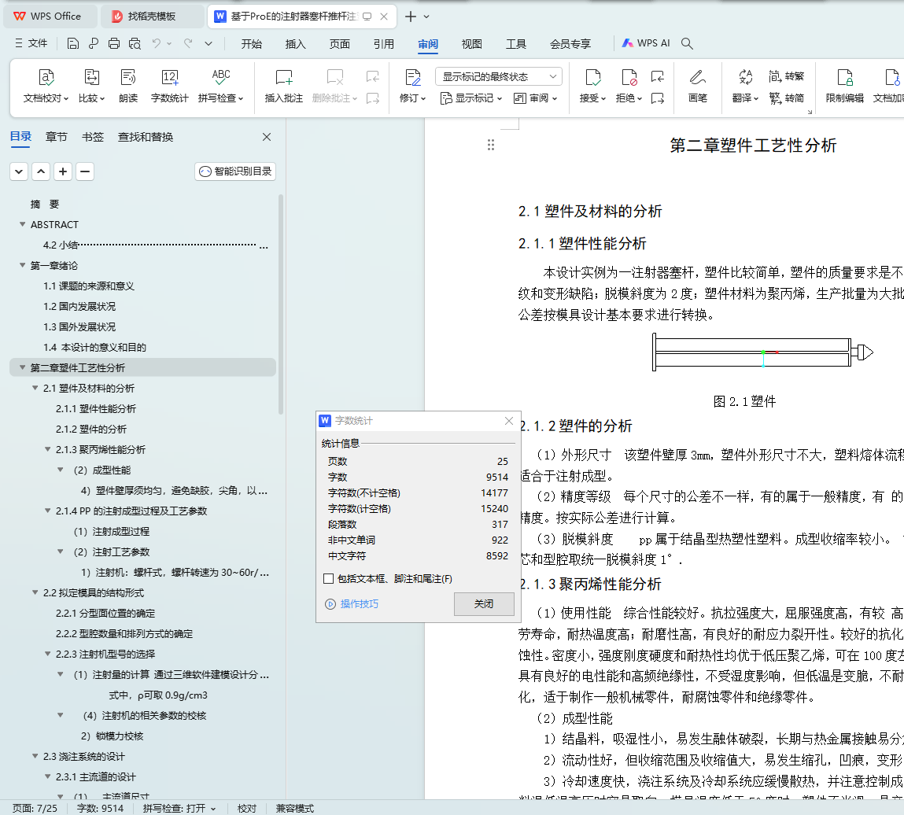
Task: Click the save icon in quick toolbar
Action: point(72,43)
